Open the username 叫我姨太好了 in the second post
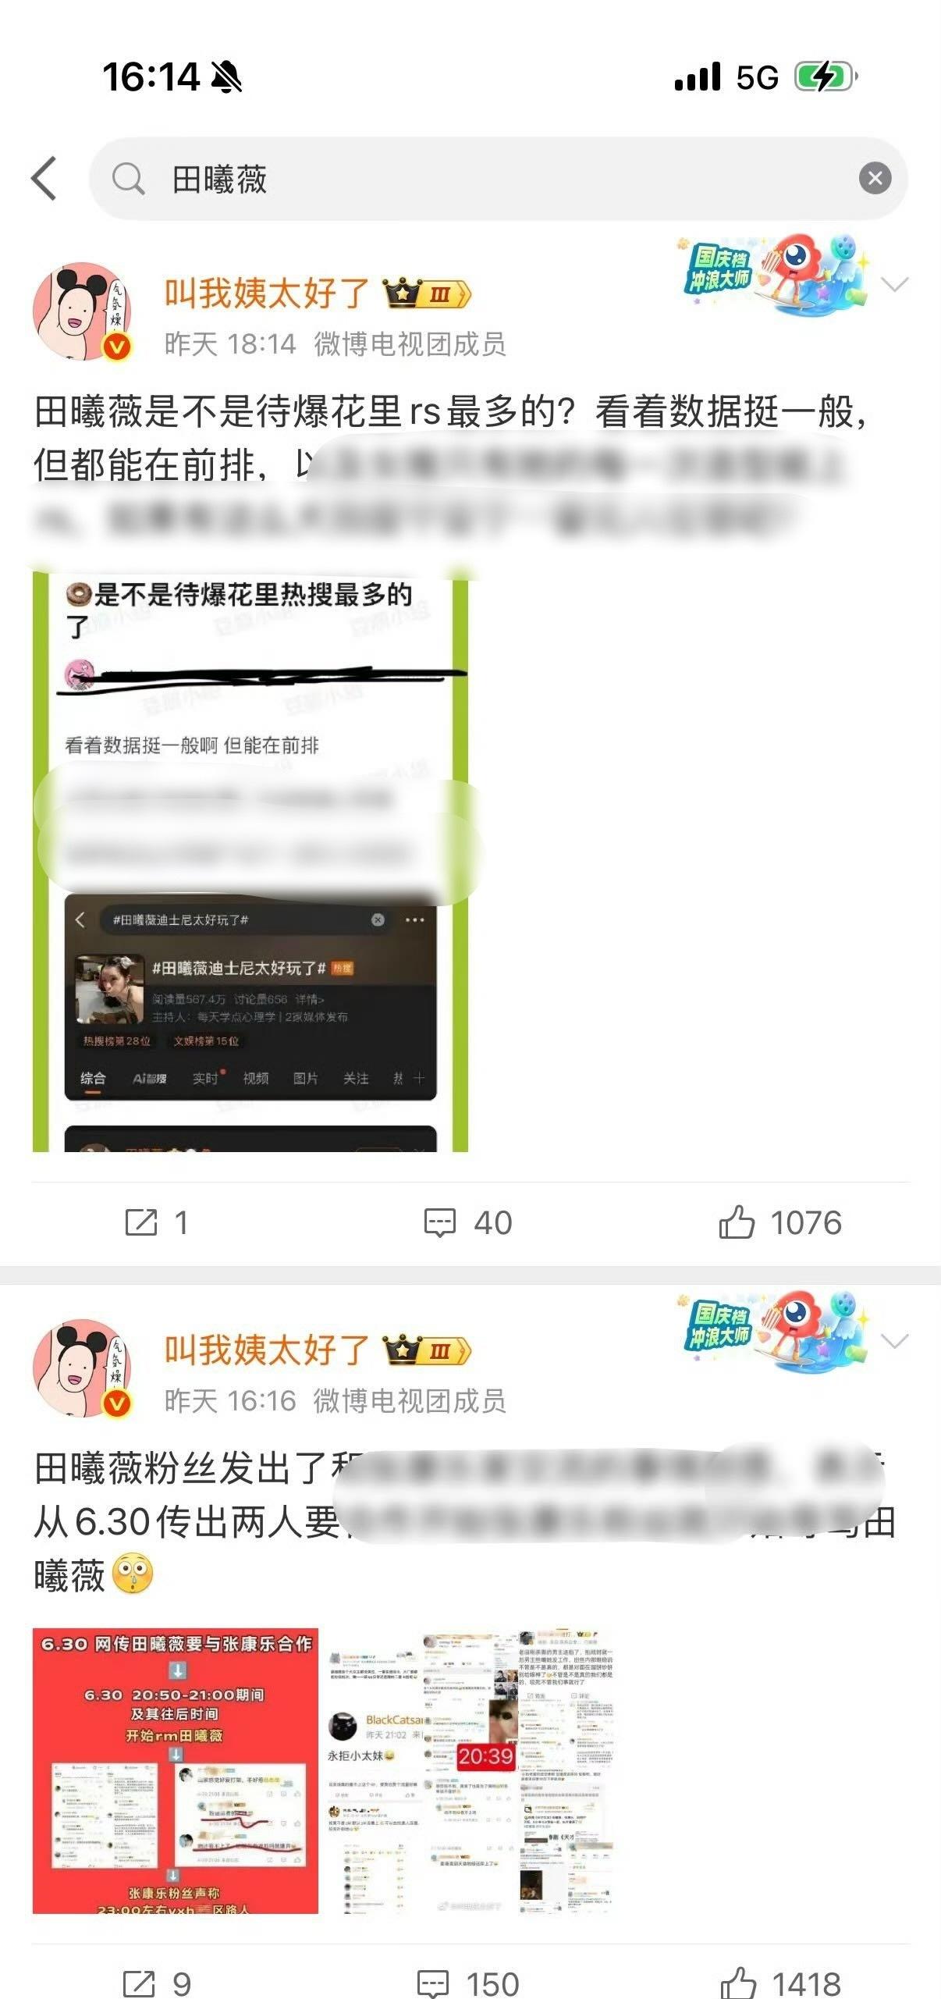Viewport: 941px width, 1999px height. point(267,1350)
